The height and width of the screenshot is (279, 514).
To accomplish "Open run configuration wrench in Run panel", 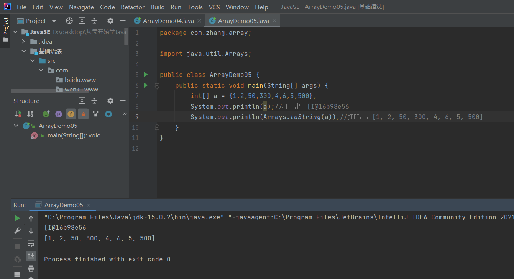I will [x=17, y=231].
